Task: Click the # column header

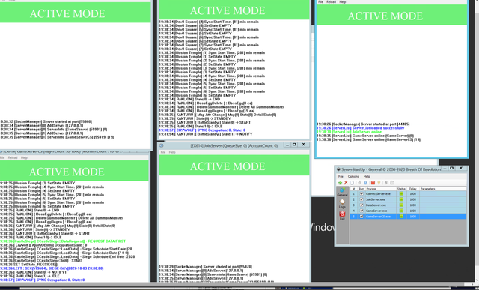Action: [354, 189]
